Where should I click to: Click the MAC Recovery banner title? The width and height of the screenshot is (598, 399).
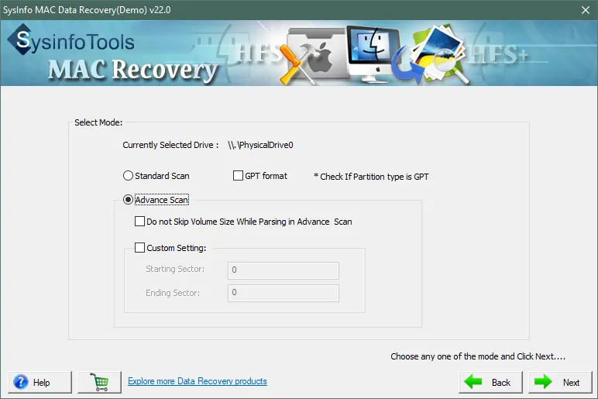point(132,69)
